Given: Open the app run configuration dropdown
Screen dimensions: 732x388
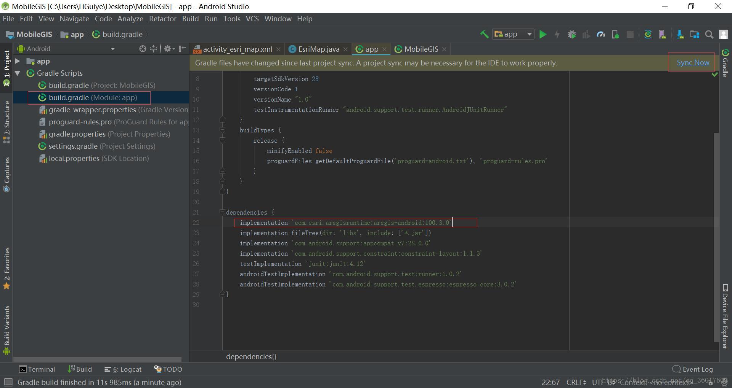Looking at the screenshot, I should [x=513, y=34].
